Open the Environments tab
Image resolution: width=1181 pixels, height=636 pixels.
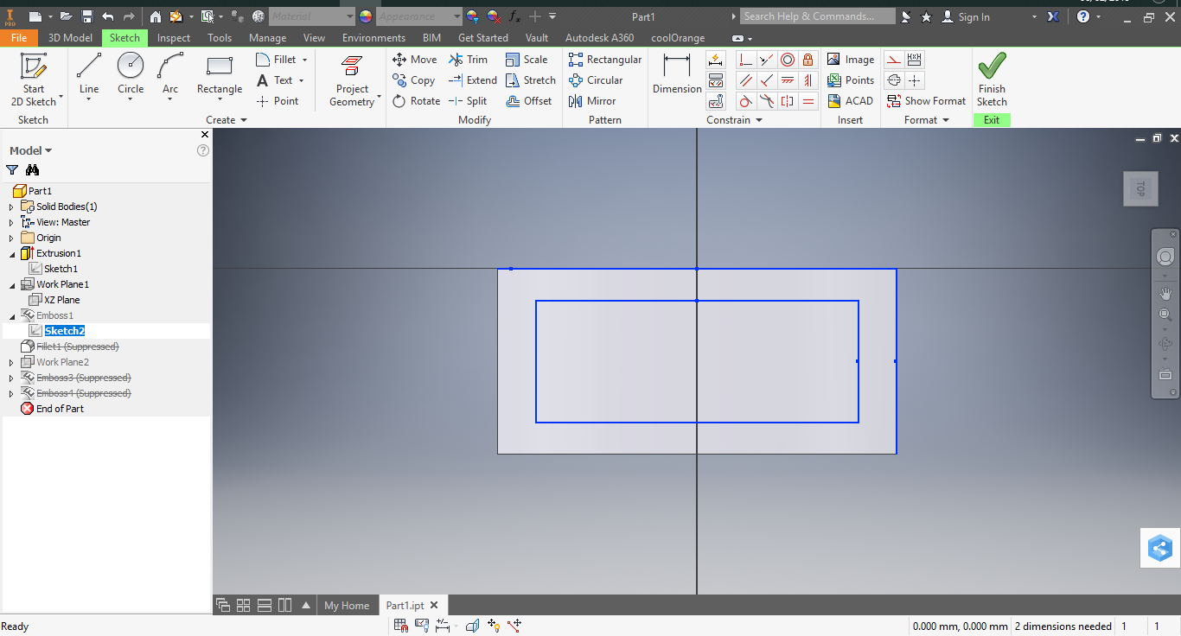(x=373, y=38)
